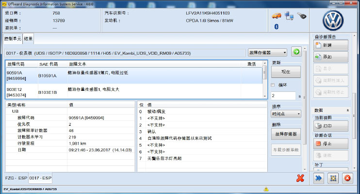Screen dimensions: 360x194
Task: Click the red X cancel icon
Action: click(300, 178)
